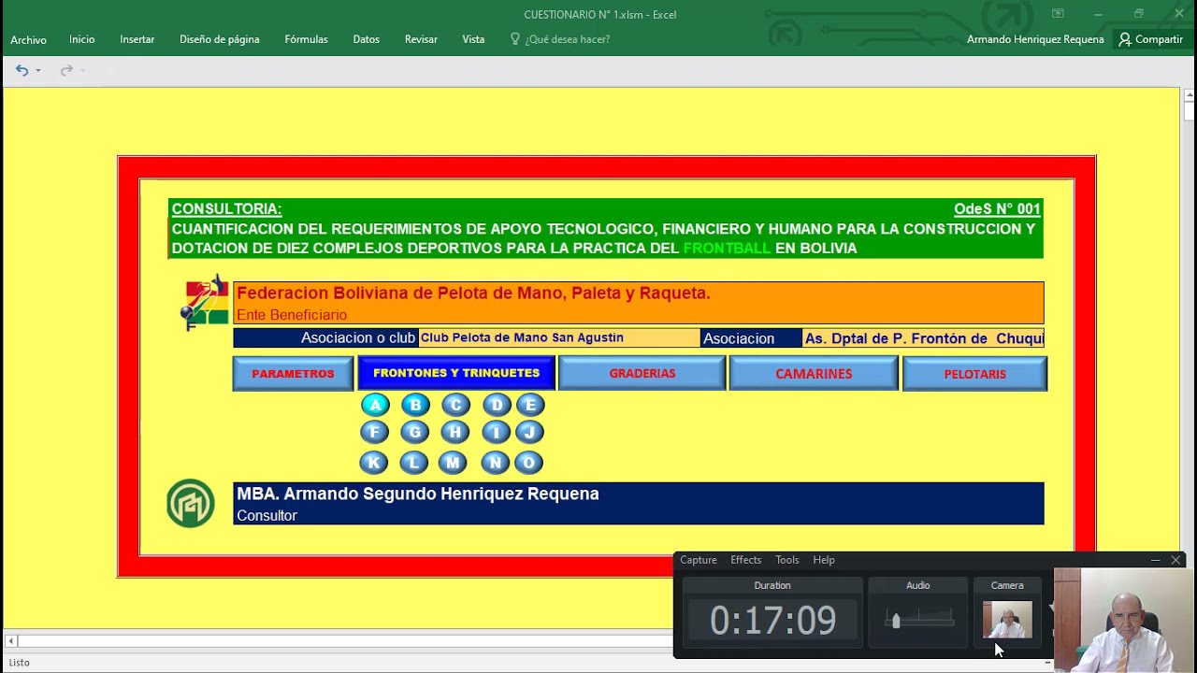Click the circular O button

(528, 462)
